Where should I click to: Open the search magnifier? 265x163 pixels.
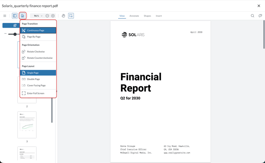pos(252,16)
